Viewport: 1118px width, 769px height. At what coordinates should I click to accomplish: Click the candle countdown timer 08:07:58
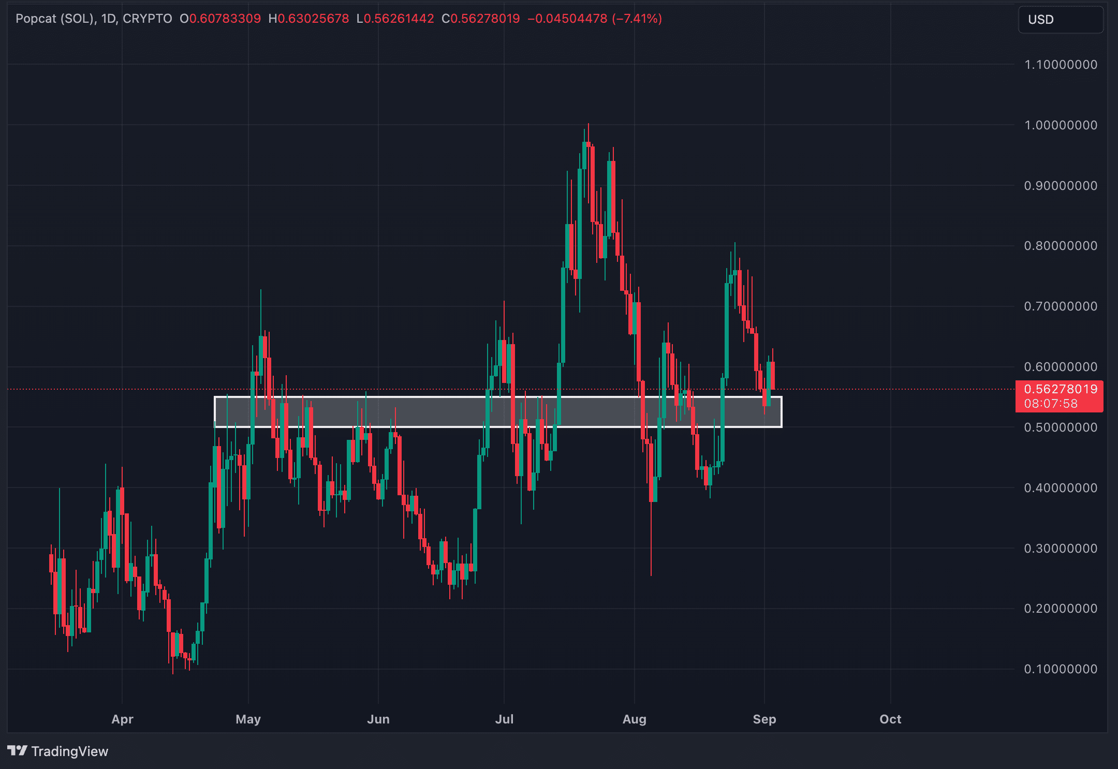pyautogui.click(x=1051, y=404)
